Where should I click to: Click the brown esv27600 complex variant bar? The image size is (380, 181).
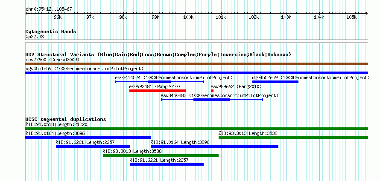196,64
